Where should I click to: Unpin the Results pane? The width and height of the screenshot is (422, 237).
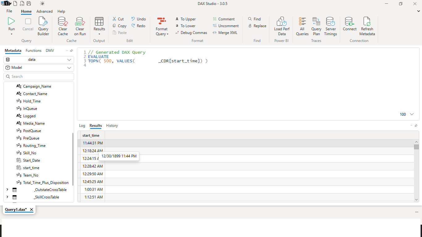tap(416, 126)
